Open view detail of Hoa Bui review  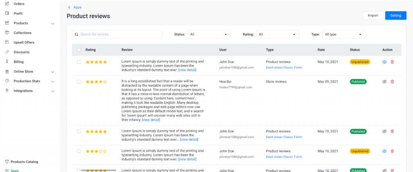151,120
